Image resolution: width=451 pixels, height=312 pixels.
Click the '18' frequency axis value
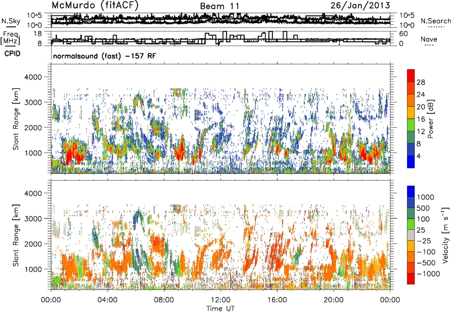[x=38, y=34]
